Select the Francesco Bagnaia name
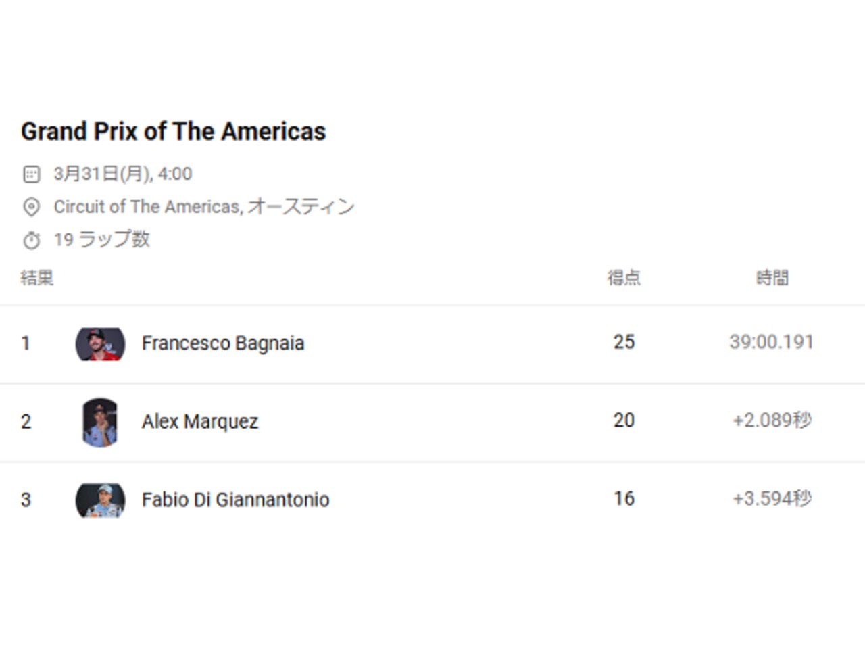 (222, 343)
